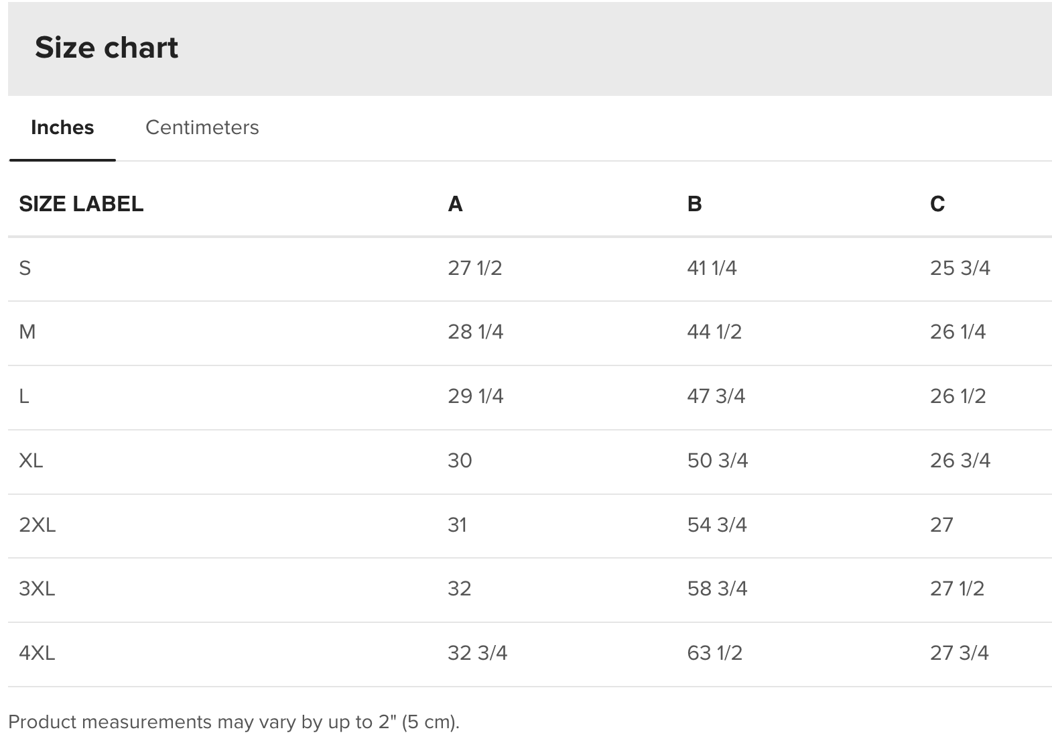Select the Inches tab

[62, 127]
